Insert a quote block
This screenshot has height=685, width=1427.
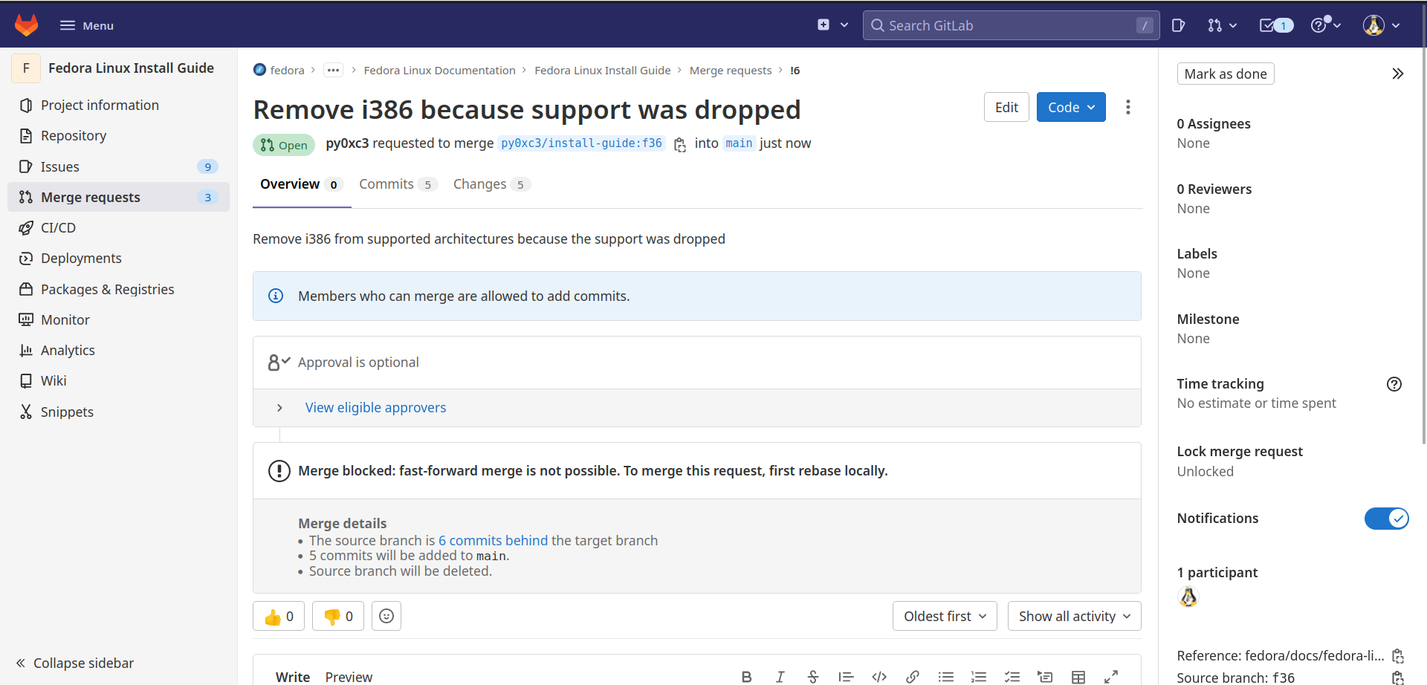(846, 677)
